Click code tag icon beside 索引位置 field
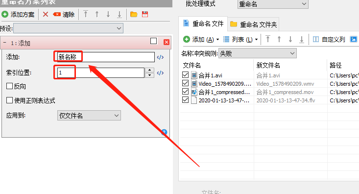 [160, 73]
